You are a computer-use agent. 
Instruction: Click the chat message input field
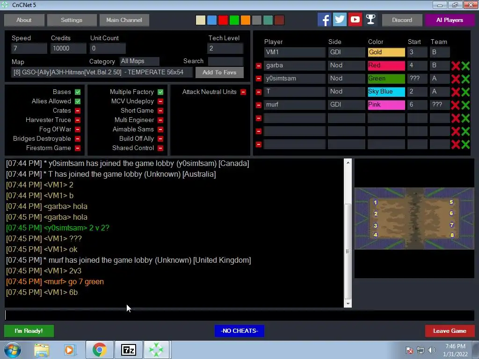click(x=239, y=316)
